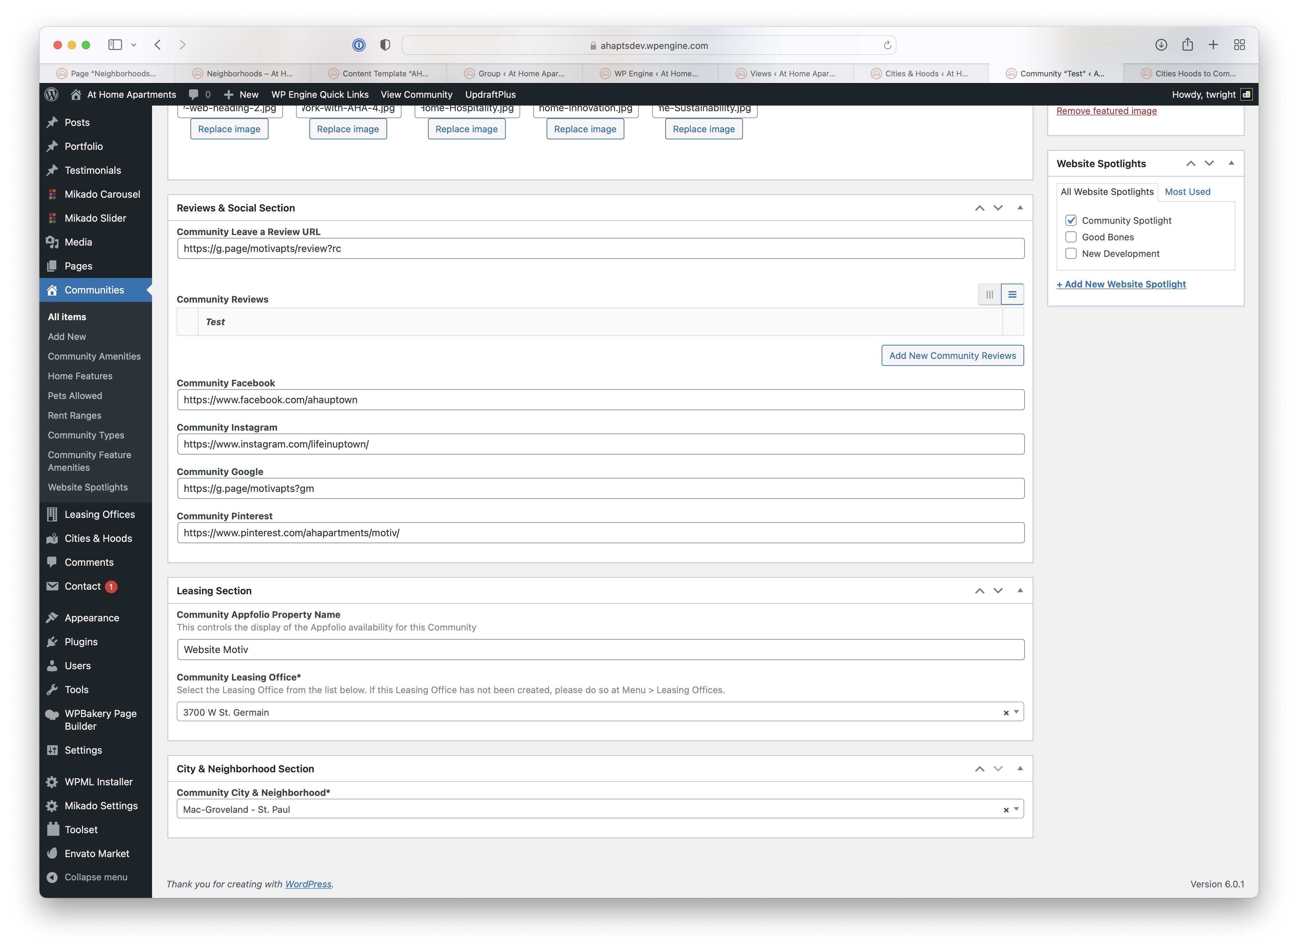Open the WordPress footer link
Viewport: 1298px width, 950px height.
click(x=308, y=885)
